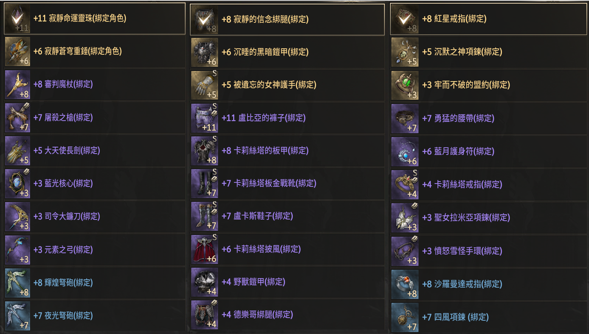Select the +5 沉默之神項鍊 row
This screenshot has height=334, width=589.
(x=488, y=52)
